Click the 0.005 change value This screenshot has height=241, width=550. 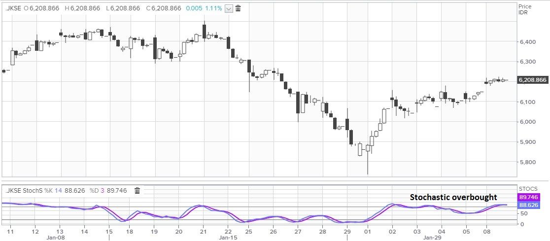tap(194, 8)
